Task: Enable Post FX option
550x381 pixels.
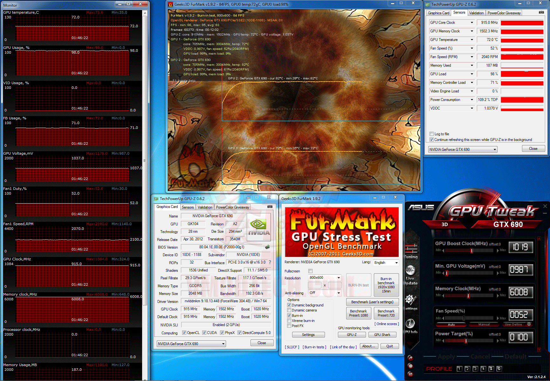Action: [289, 326]
